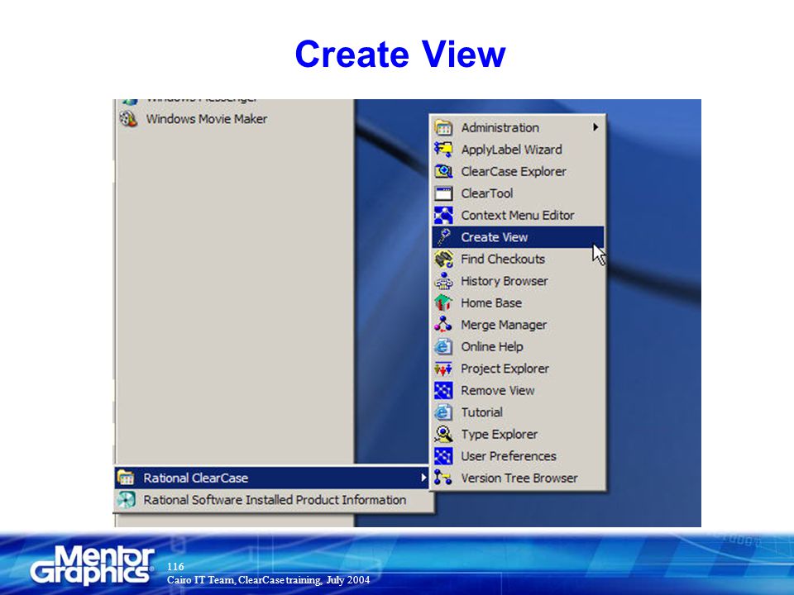The width and height of the screenshot is (794, 595).
Task: Click the Remove View icon
Action: click(x=443, y=390)
